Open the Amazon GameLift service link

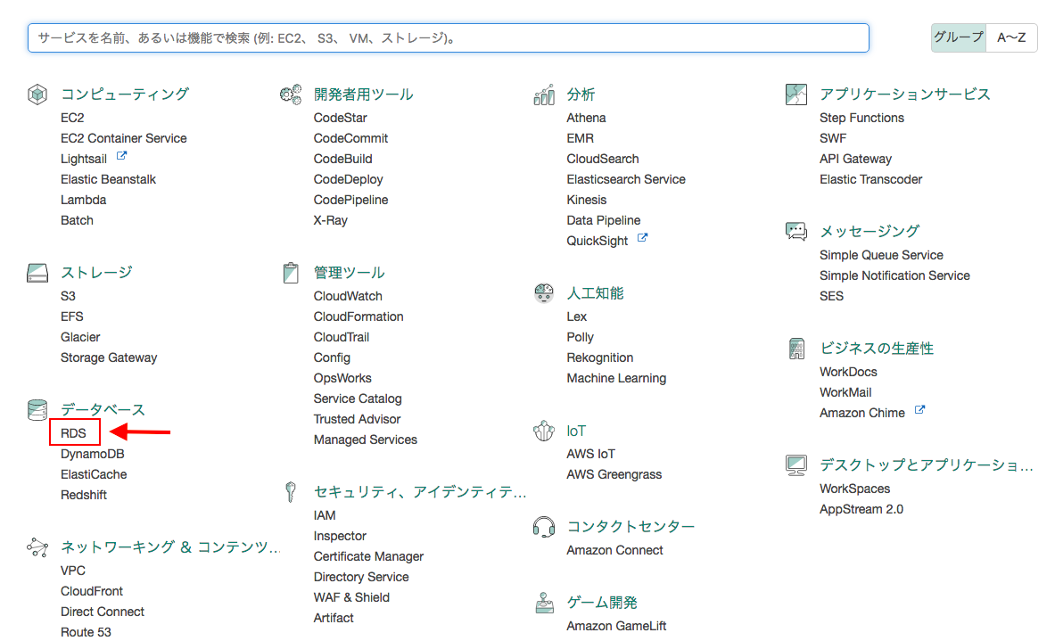tap(614, 625)
